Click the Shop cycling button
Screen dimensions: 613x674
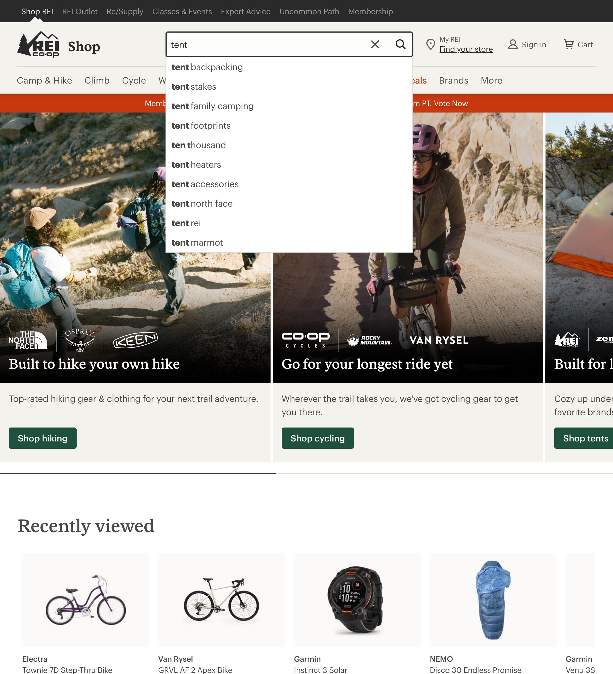click(x=317, y=438)
